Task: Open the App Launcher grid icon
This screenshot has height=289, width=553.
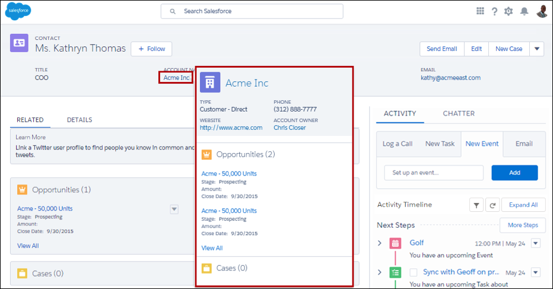Action: pyautogui.click(x=480, y=11)
